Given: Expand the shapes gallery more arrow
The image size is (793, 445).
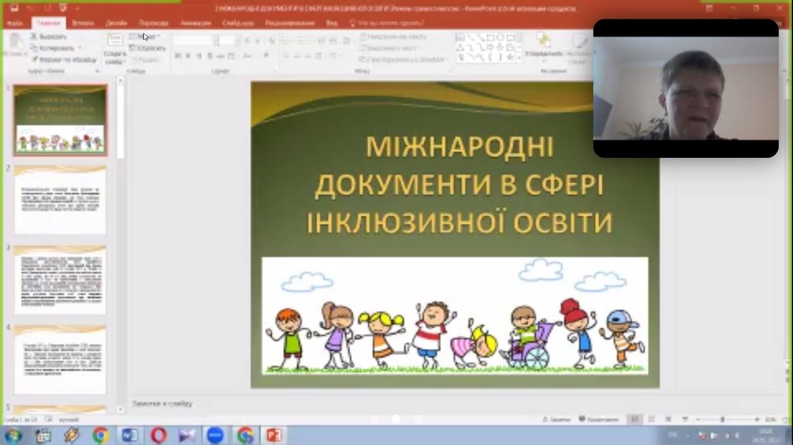Looking at the screenshot, I should (x=519, y=58).
